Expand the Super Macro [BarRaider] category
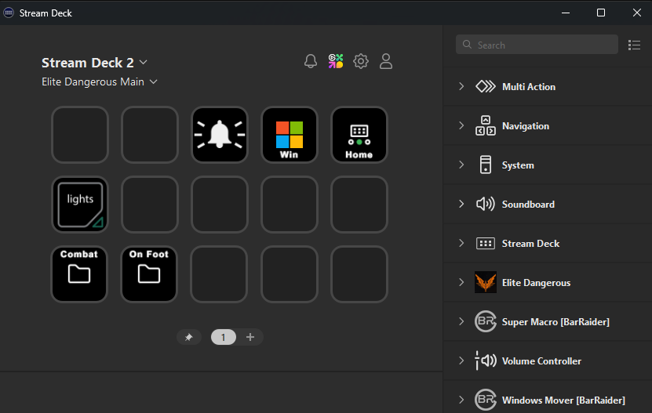 coord(461,321)
